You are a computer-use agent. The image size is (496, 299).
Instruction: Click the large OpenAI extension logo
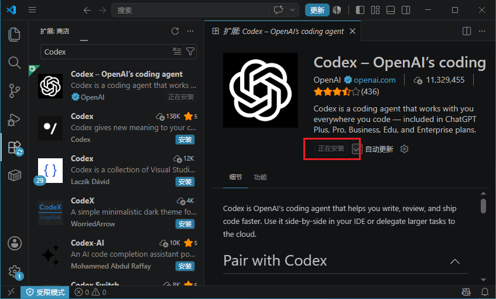pos(261,90)
